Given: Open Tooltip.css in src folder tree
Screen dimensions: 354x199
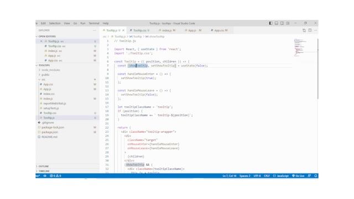Looking at the screenshot, I should coord(67,113).
